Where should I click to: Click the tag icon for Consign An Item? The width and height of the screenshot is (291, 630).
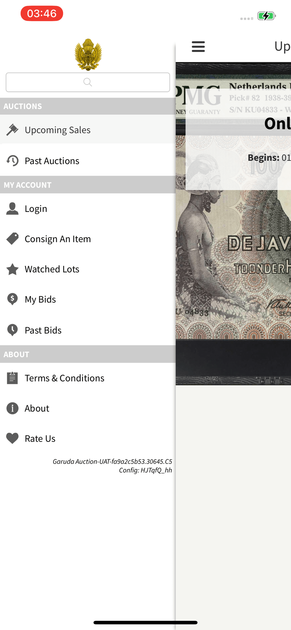click(12, 239)
